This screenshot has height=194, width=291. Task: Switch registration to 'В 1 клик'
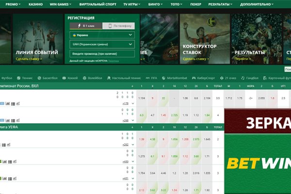pyautogui.click(x=84, y=25)
